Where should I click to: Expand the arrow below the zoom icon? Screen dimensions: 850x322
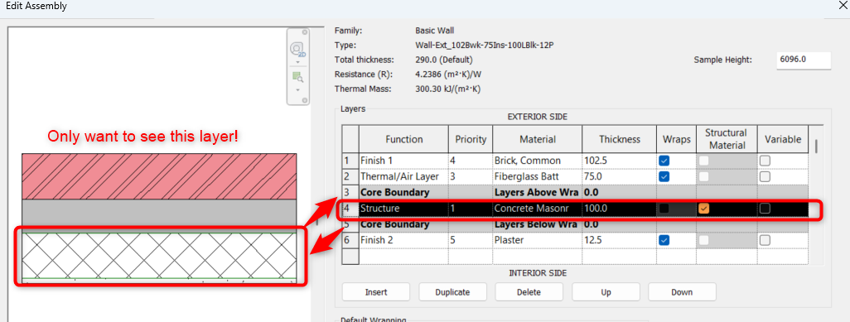click(297, 89)
